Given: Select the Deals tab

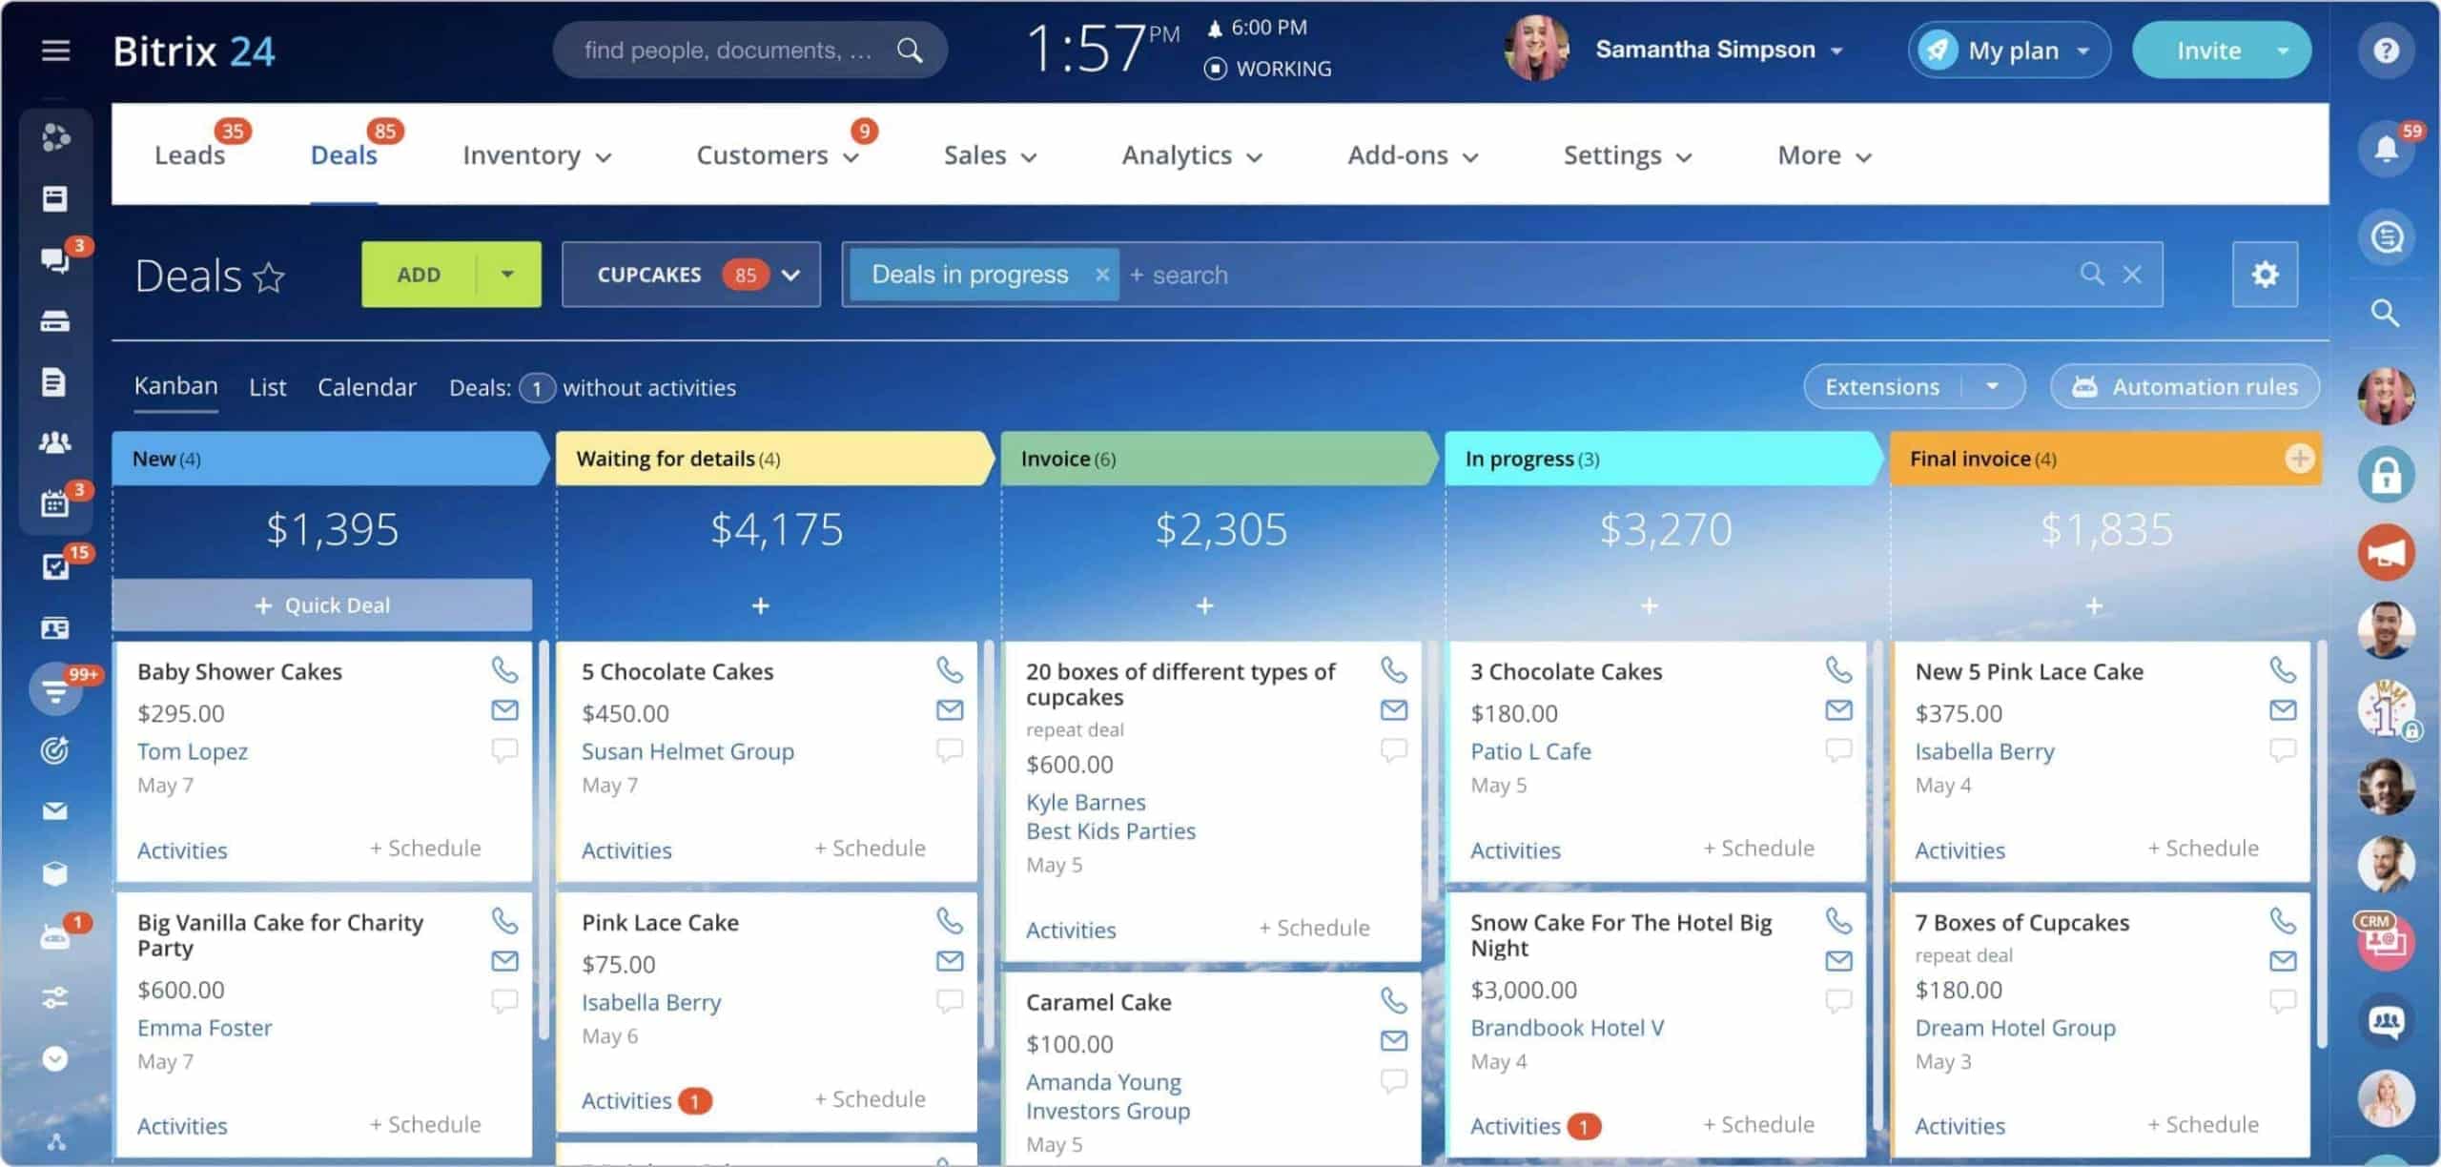Looking at the screenshot, I should [344, 155].
